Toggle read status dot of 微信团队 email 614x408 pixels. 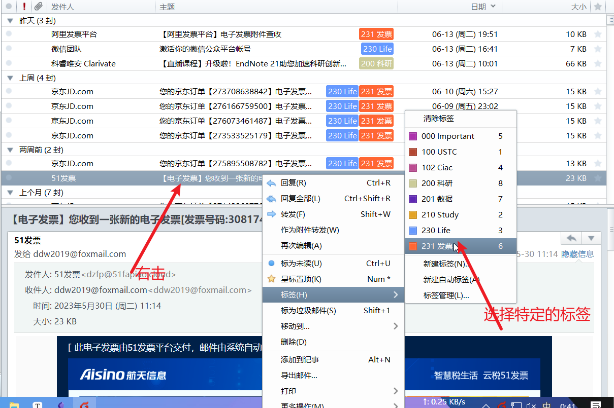8,49
